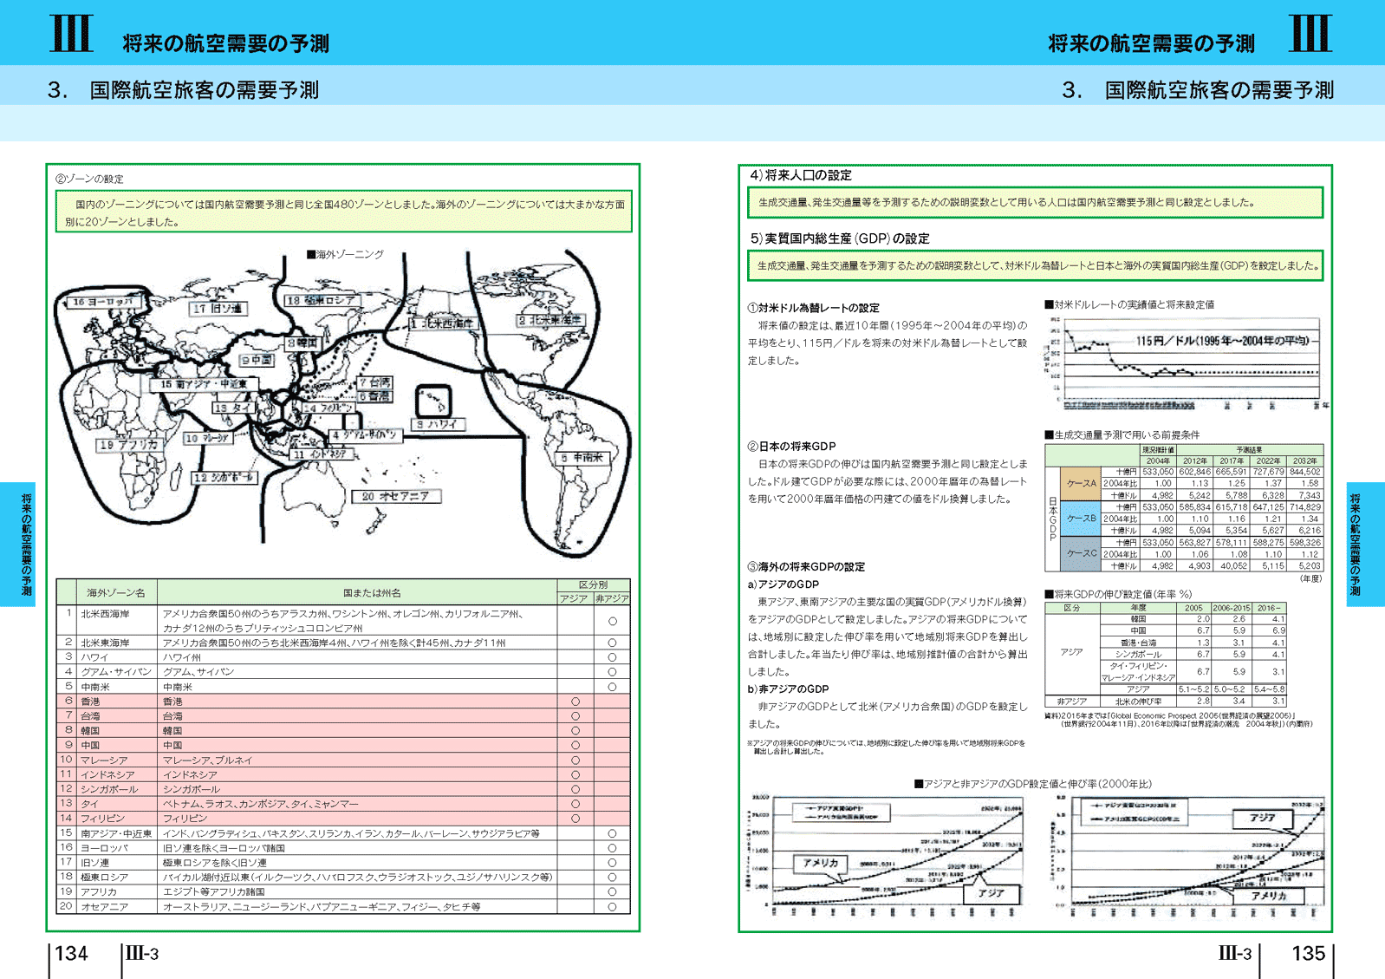Click the cell 'エジプト等アフリカ諸国'
Screen dimensions: 1385x979
pyautogui.click(x=214, y=891)
